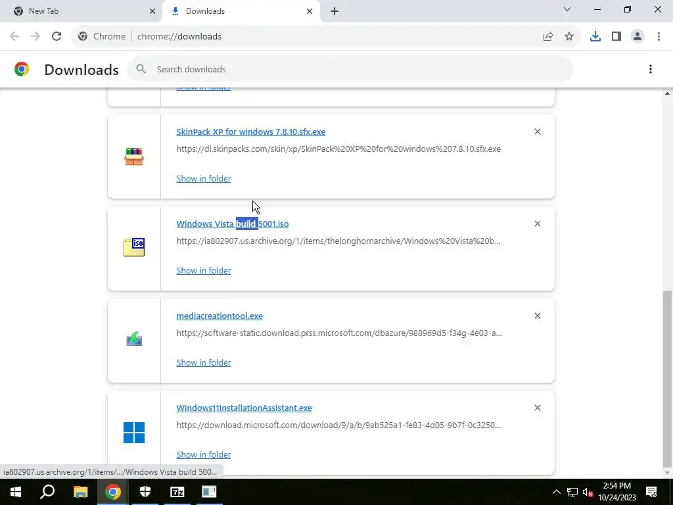Open the taskbar clock showing 2:54 PM
Viewport: 673px width, 505px height.
point(616,492)
